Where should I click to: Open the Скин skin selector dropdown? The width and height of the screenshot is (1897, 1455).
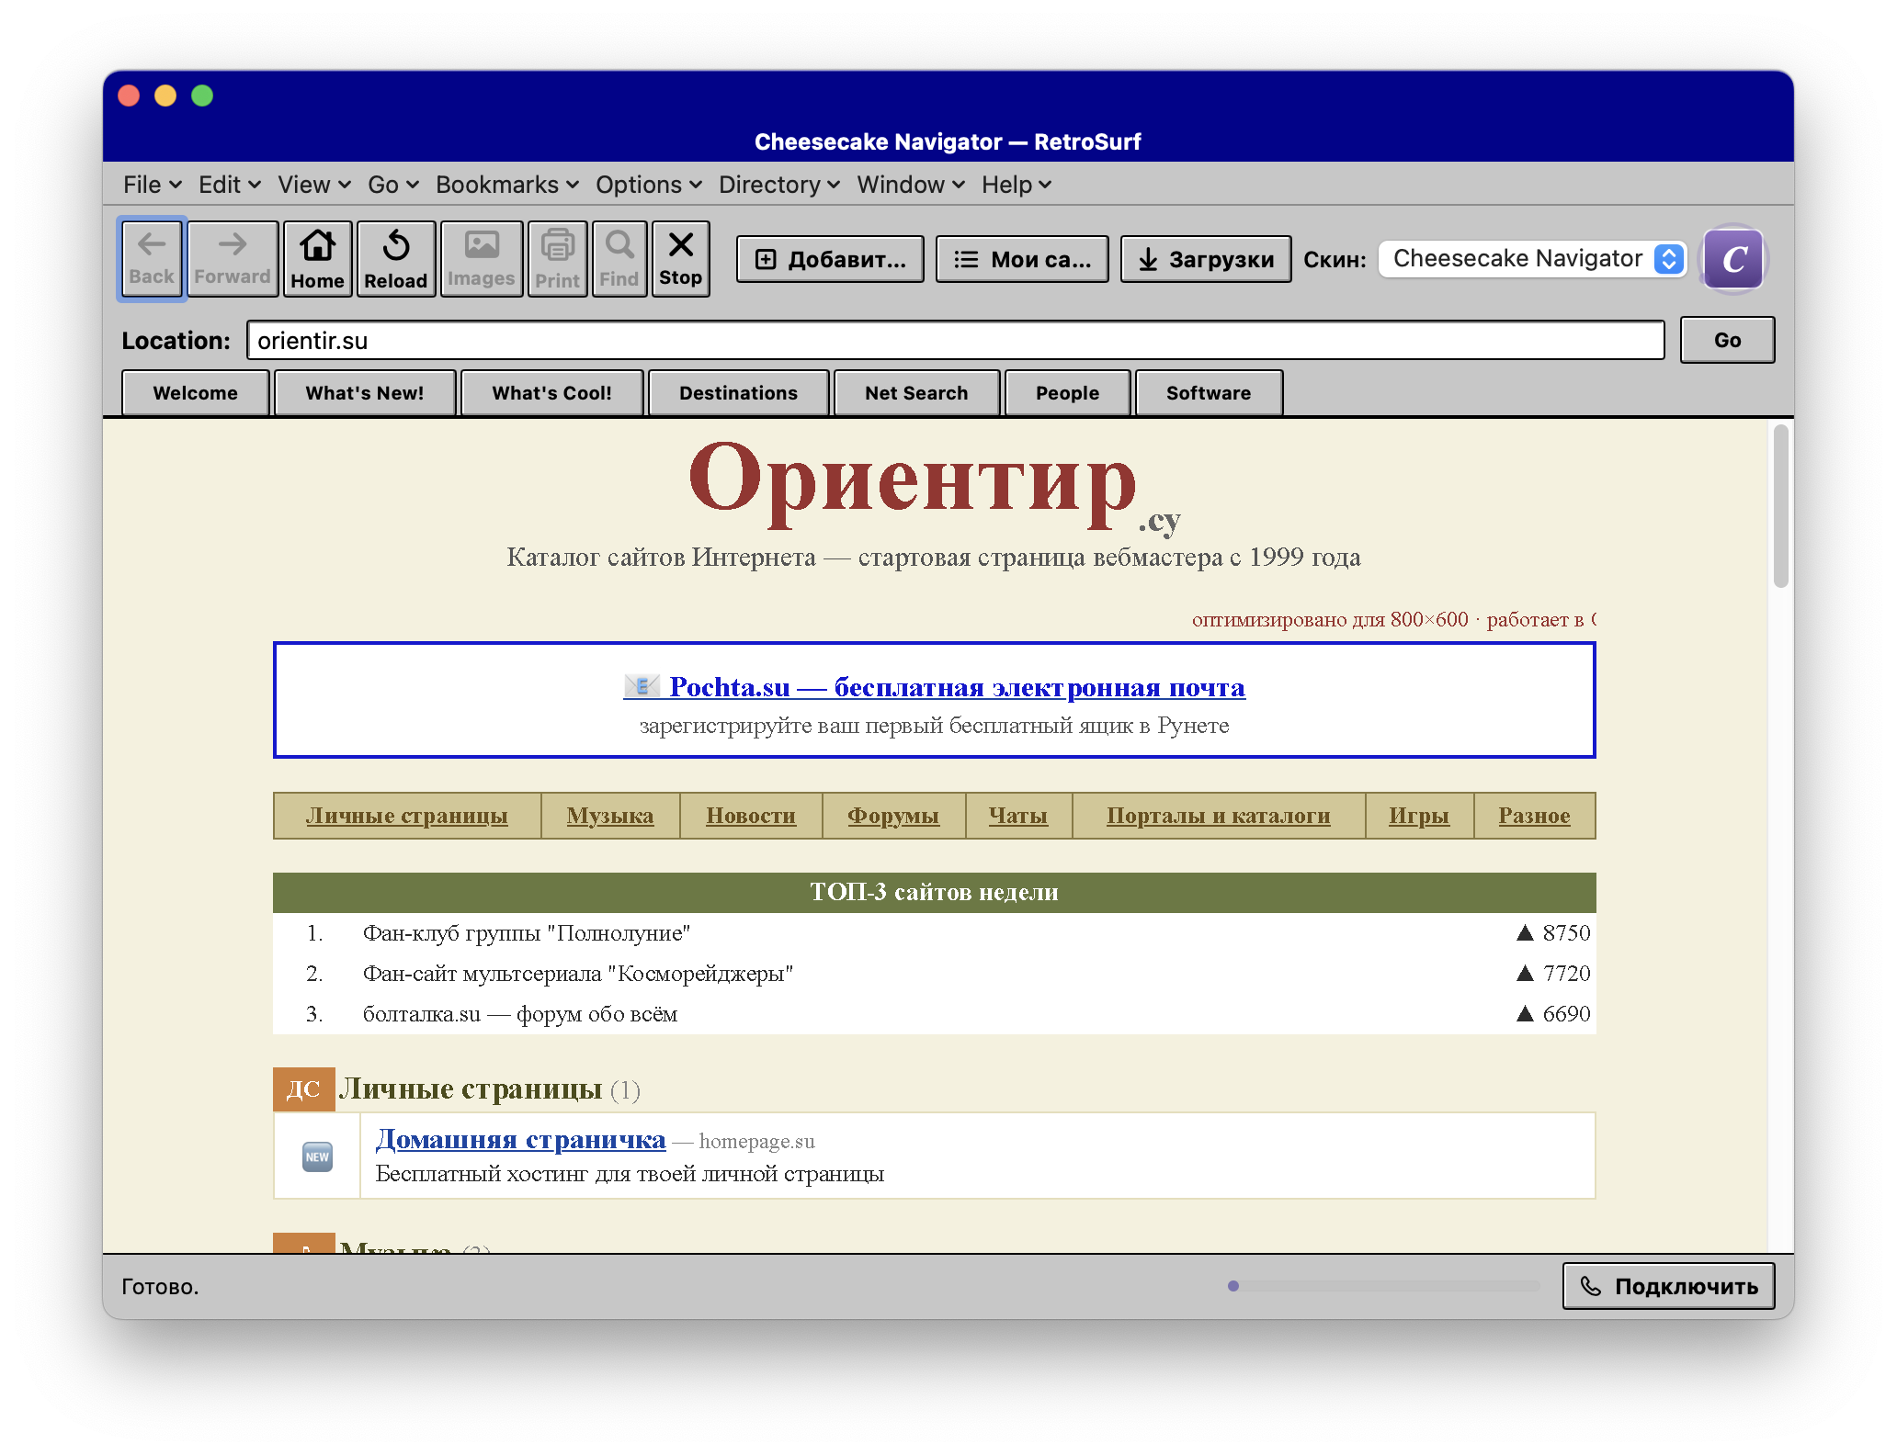(1533, 259)
